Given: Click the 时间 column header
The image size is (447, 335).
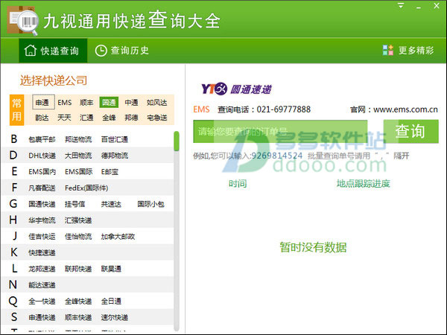Looking at the screenshot, I should tap(238, 184).
